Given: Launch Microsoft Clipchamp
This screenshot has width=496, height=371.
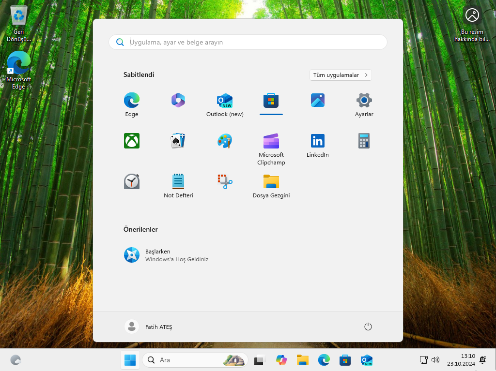Looking at the screenshot, I should pyautogui.click(x=271, y=141).
